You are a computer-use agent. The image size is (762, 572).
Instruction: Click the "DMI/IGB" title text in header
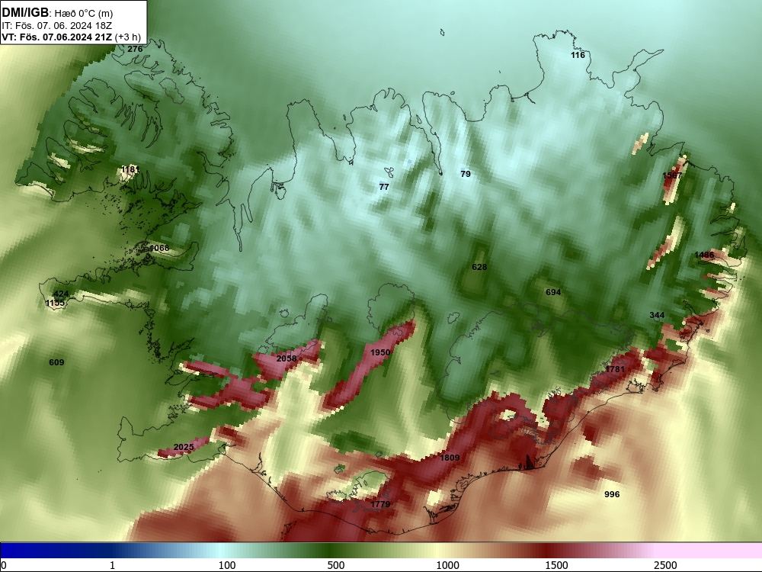click(25, 12)
